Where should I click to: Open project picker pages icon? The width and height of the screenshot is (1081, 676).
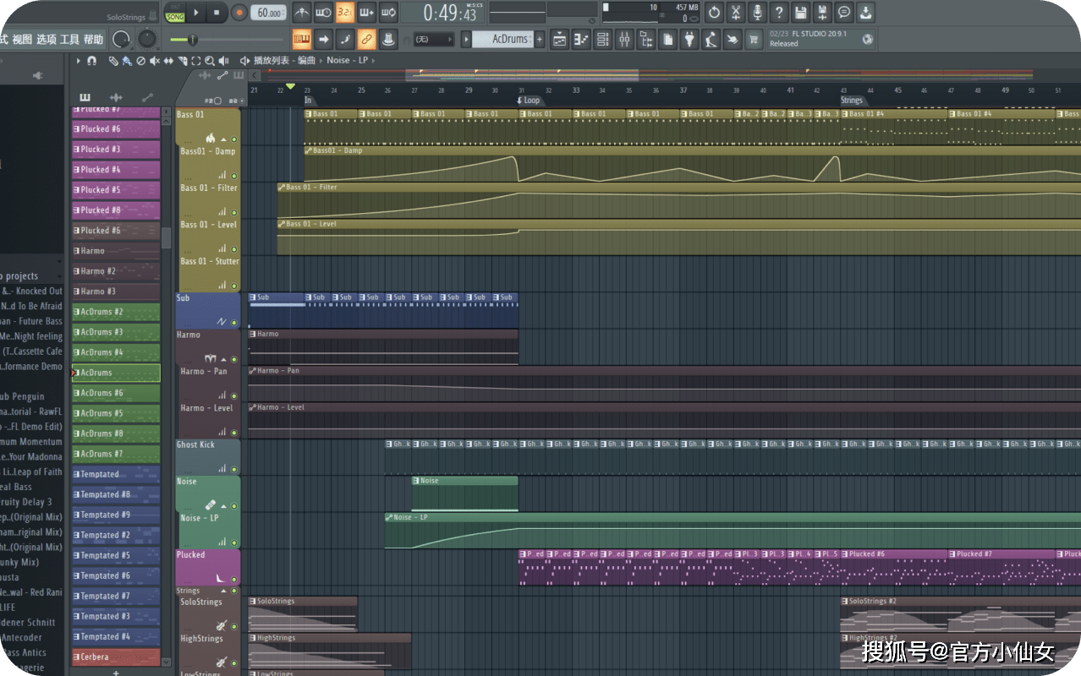pos(668,39)
